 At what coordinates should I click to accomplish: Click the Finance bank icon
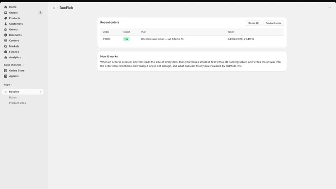[x=5, y=52]
